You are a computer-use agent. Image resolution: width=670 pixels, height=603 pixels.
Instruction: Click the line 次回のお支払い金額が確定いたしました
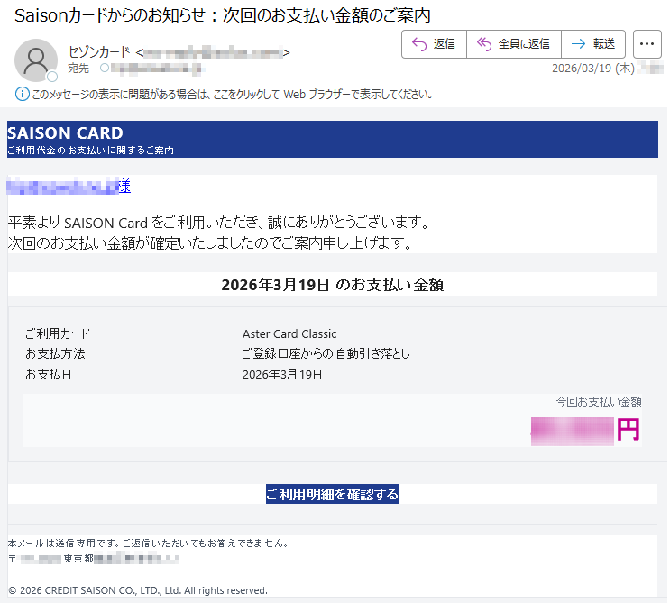[x=209, y=243]
